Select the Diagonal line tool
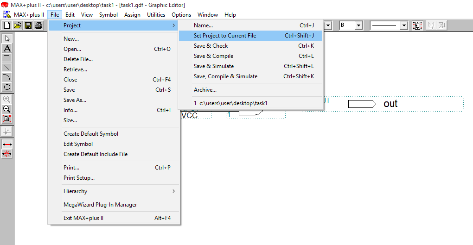 coord(7,68)
